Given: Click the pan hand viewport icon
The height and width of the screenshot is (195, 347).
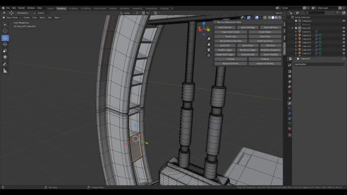Looking at the screenshot, I should pos(209,45).
